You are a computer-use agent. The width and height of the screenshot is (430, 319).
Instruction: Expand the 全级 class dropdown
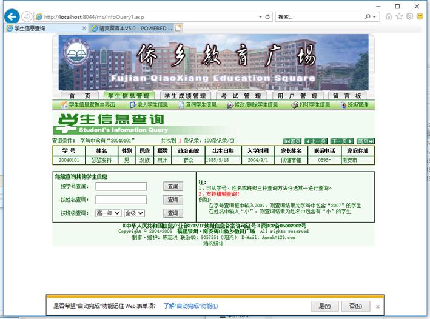click(134, 213)
